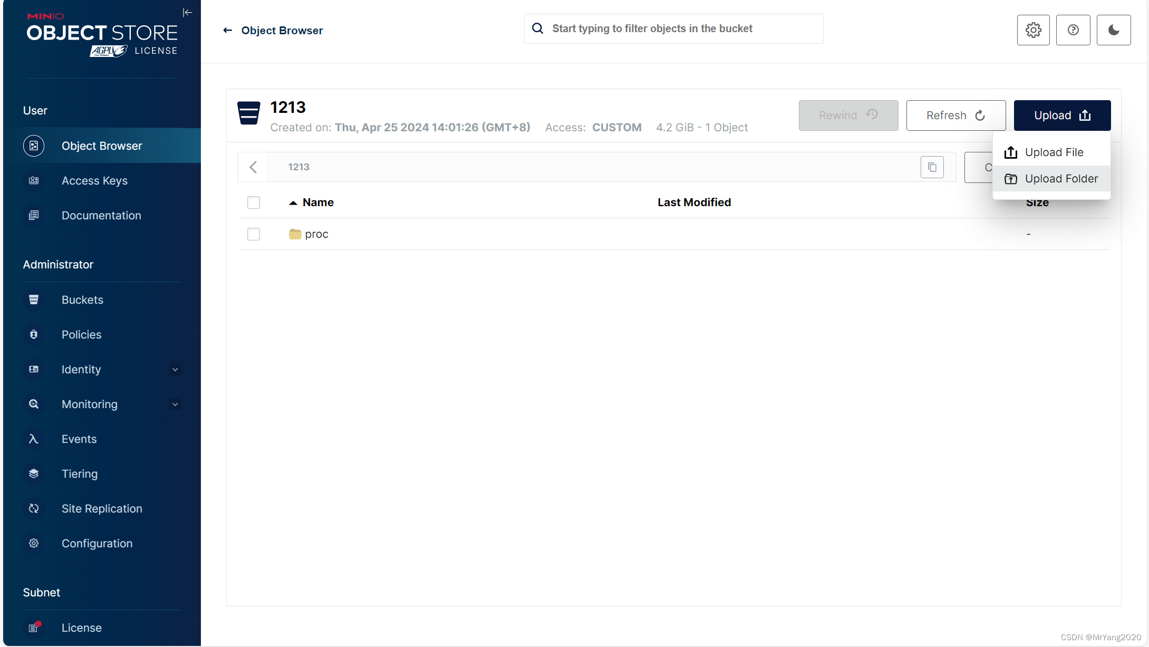Open the proc folder

pyautogui.click(x=316, y=234)
